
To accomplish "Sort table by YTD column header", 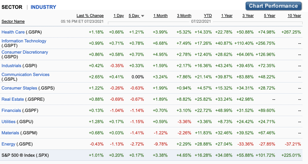I will (x=208, y=16).
